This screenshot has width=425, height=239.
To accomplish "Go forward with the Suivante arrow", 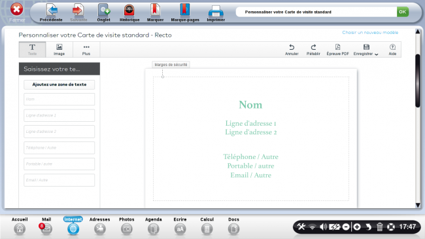I will pyautogui.click(x=78, y=12).
